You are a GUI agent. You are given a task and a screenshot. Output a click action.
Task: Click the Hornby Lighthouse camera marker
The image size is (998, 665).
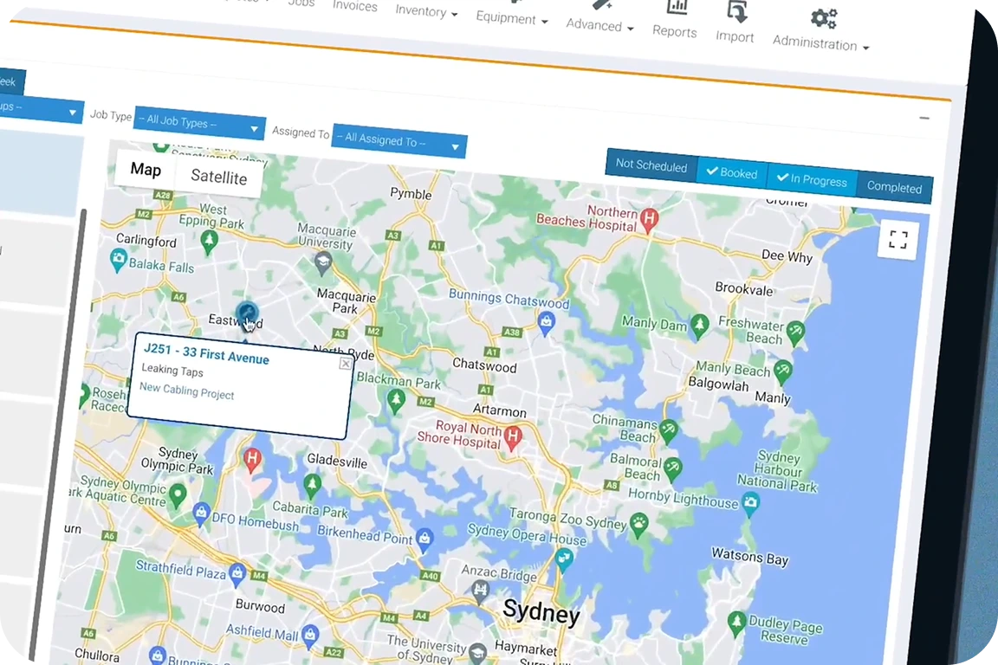pyautogui.click(x=750, y=501)
